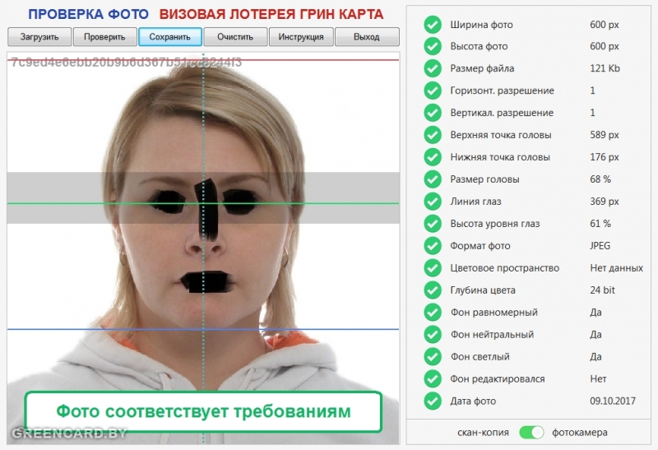The image size is (658, 450).
Task: Click green check icon beside Высота фото
Action: coord(433,47)
